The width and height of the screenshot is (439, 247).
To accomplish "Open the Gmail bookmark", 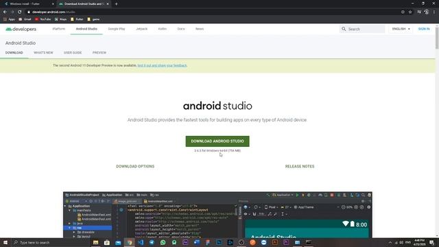I will (25, 19).
